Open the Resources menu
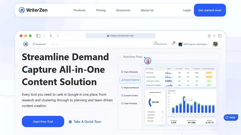Image resolution: width=241 pixels, height=135 pixels. (123, 10)
